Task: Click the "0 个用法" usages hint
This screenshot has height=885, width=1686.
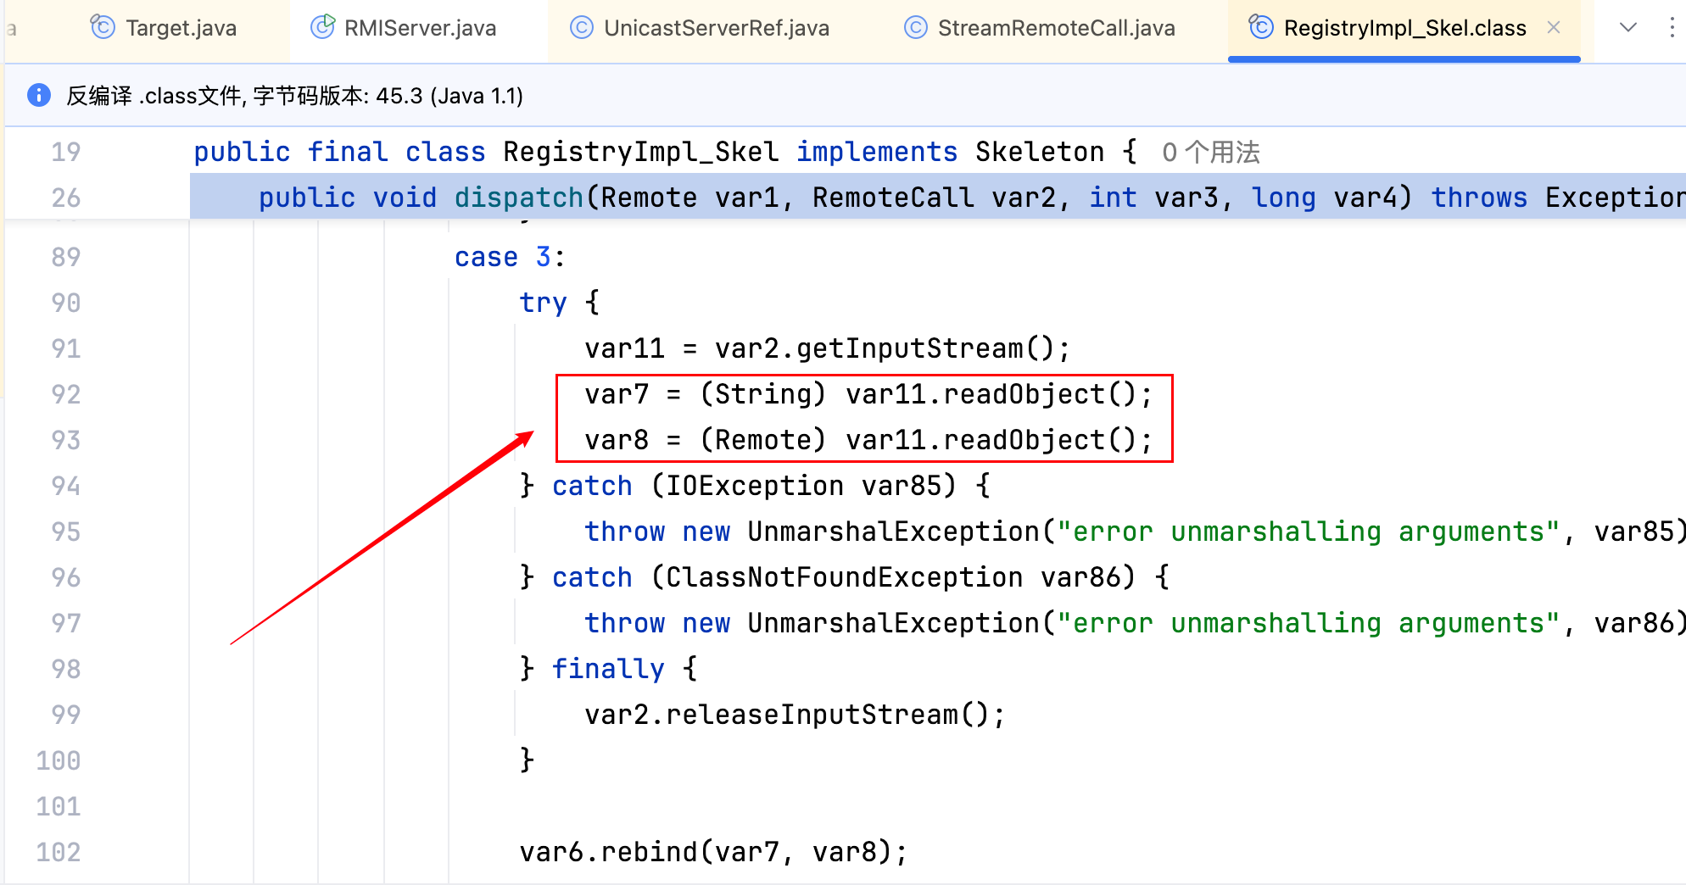Action: [1210, 153]
